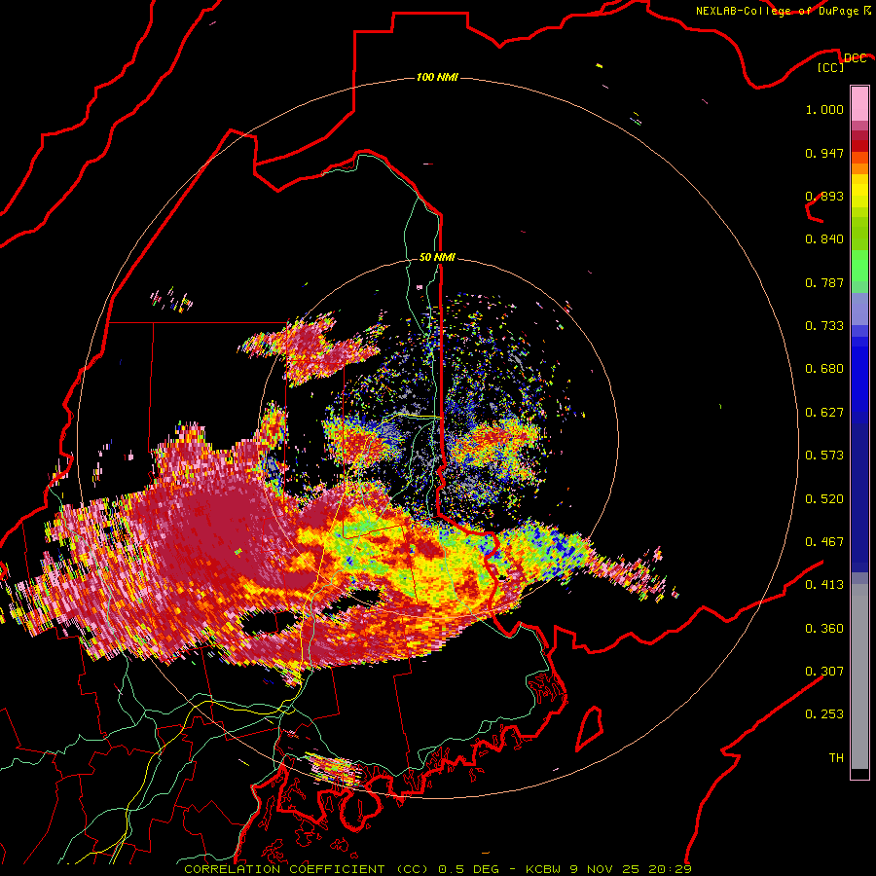Click the 0.413 colorbar value label
This screenshot has width=876, height=876.
click(824, 585)
